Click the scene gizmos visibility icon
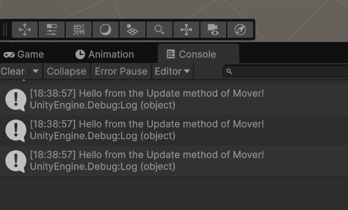 186,30
